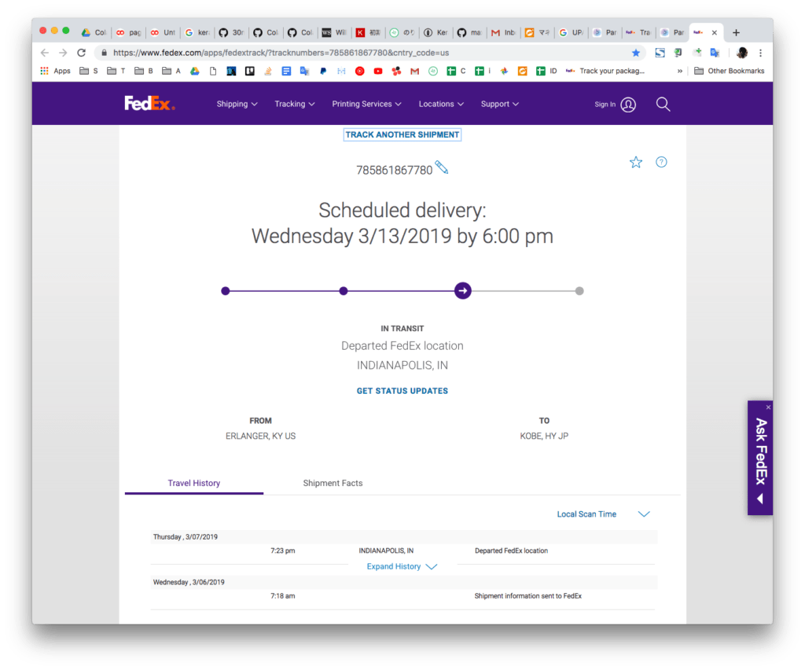This screenshot has height=670, width=805.
Task: Open the Gmail bookmark icon
Action: tap(414, 71)
